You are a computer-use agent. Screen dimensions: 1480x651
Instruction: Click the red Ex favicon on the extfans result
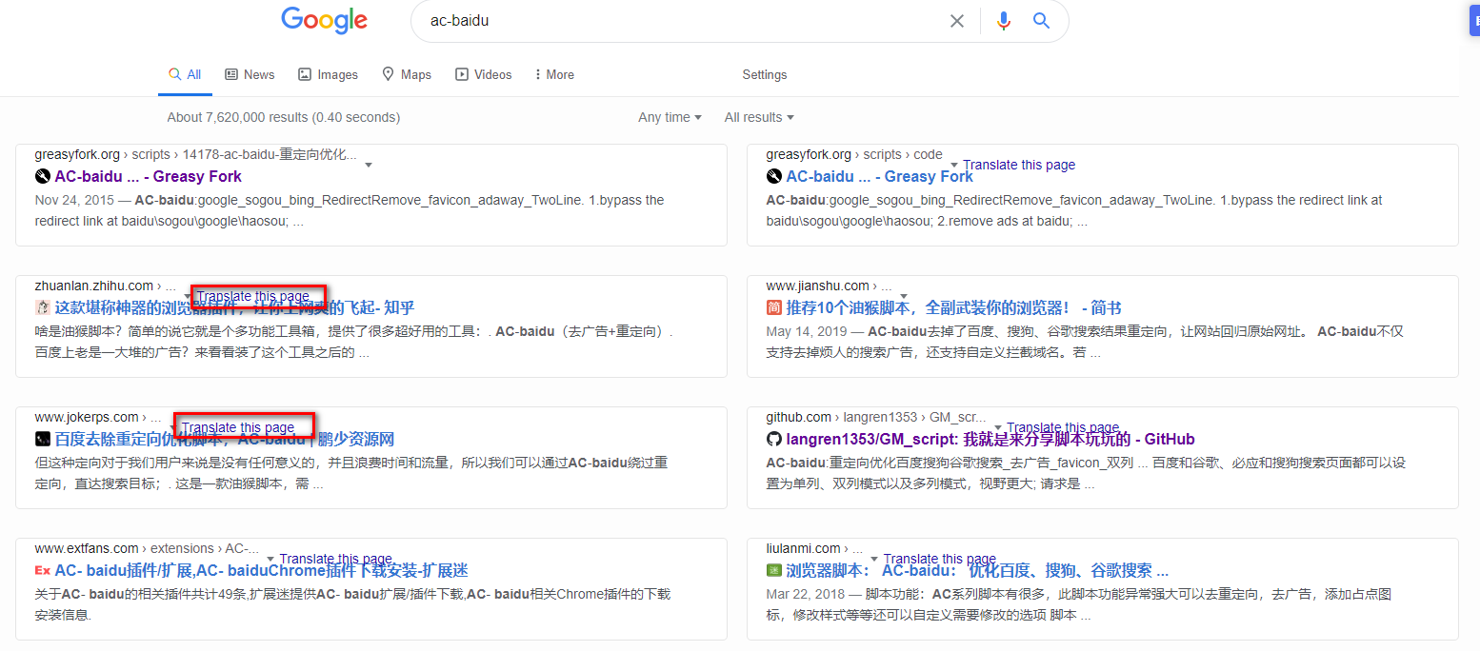click(x=42, y=569)
